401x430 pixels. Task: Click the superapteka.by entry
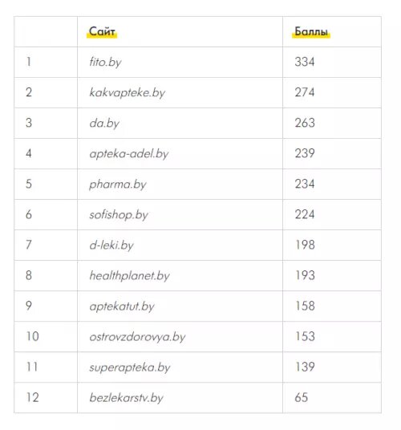point(130,367)
